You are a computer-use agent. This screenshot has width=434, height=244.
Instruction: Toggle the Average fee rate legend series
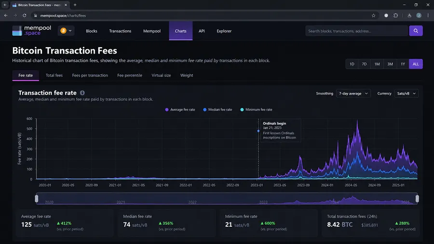click(x=180, y=109)
